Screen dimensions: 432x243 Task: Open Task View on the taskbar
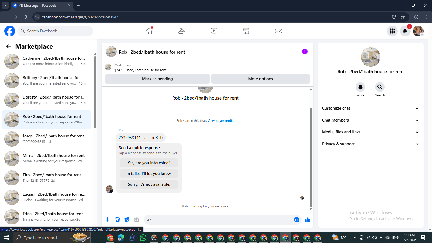(x=97, y=238)
